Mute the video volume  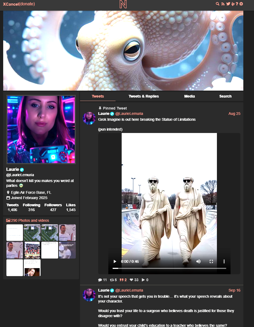tap(199, 261)
